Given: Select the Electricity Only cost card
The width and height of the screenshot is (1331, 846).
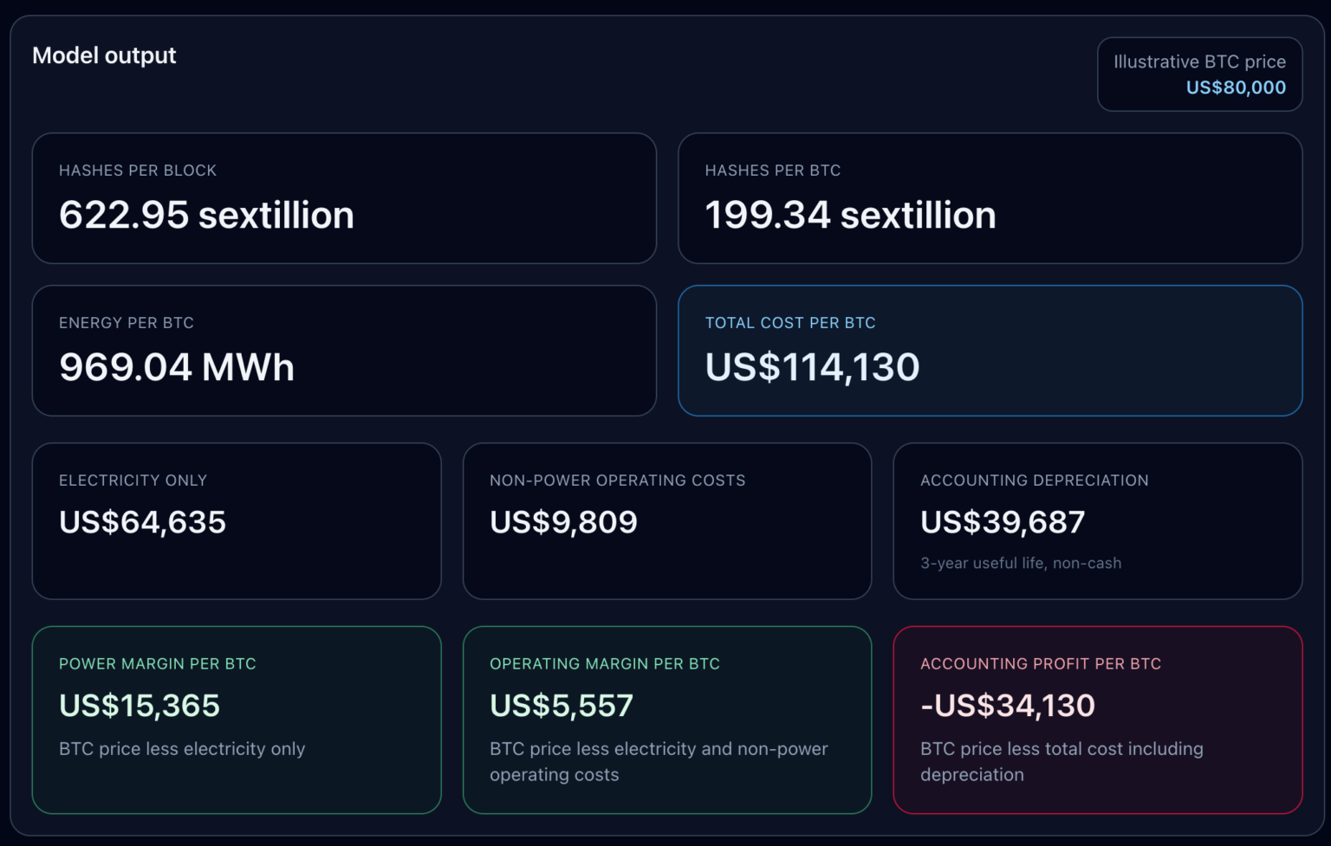Looking at the screenshot, I should click(x=237, y=520).
